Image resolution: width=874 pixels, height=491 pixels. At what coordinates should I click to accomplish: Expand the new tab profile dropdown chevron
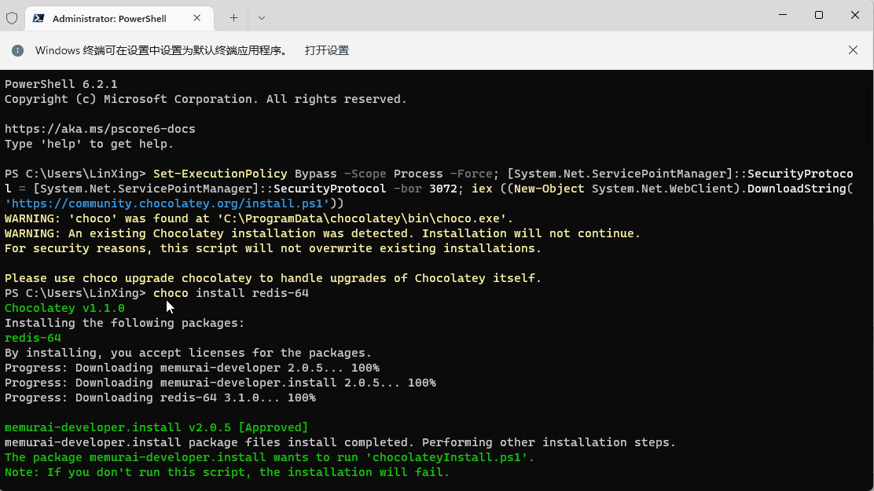point(262,17)
